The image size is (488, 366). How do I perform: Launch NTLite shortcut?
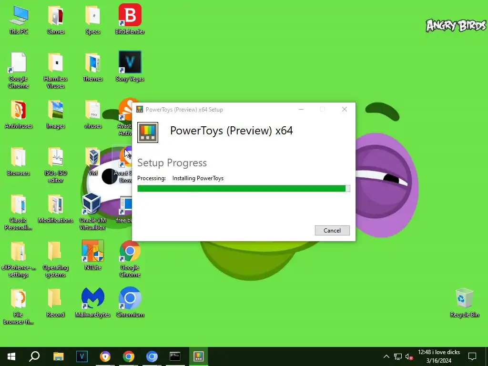(93, 254)
